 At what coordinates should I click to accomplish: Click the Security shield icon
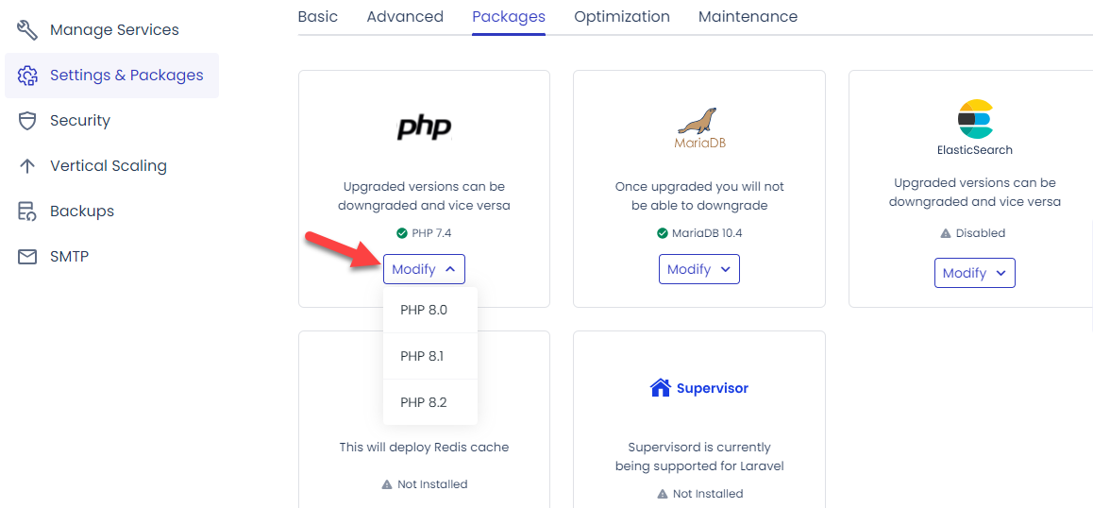tap(27, 121)
